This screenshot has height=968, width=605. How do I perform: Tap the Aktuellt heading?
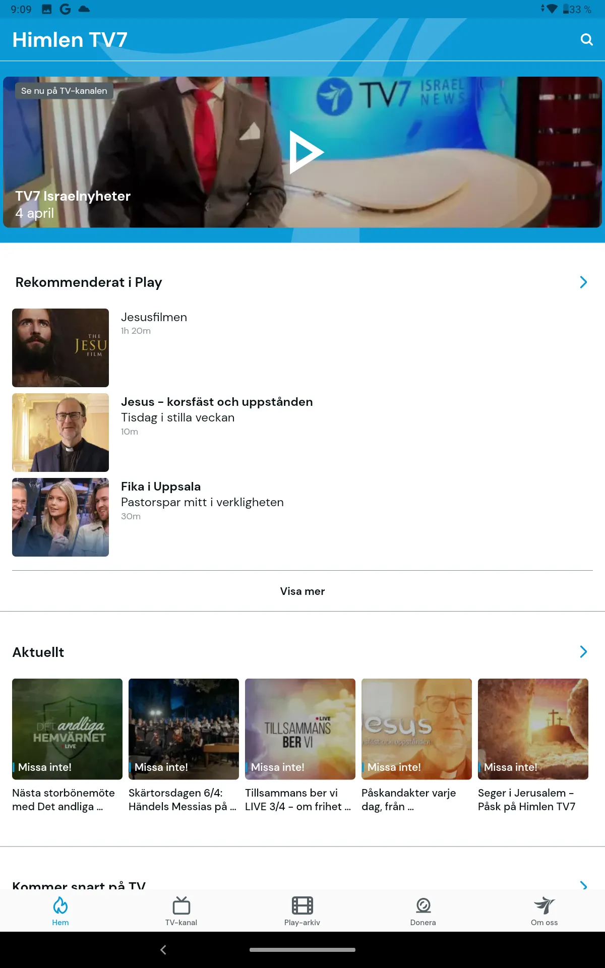click(x=38, y=652)
